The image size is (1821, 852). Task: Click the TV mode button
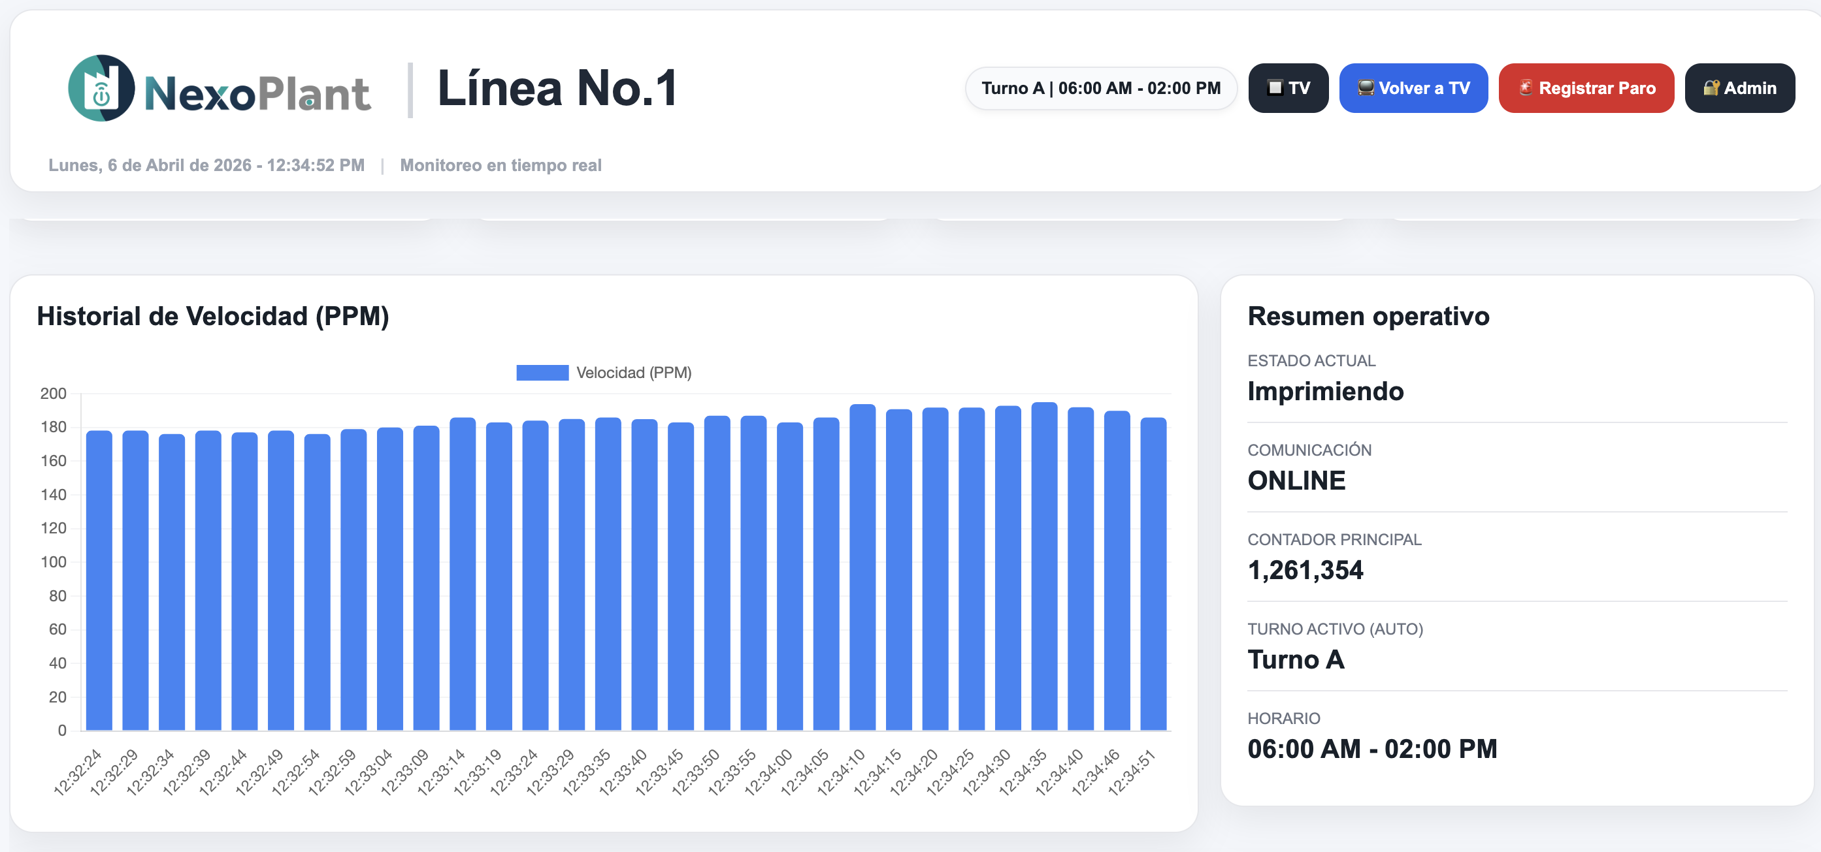click(x=1288, y=88)
